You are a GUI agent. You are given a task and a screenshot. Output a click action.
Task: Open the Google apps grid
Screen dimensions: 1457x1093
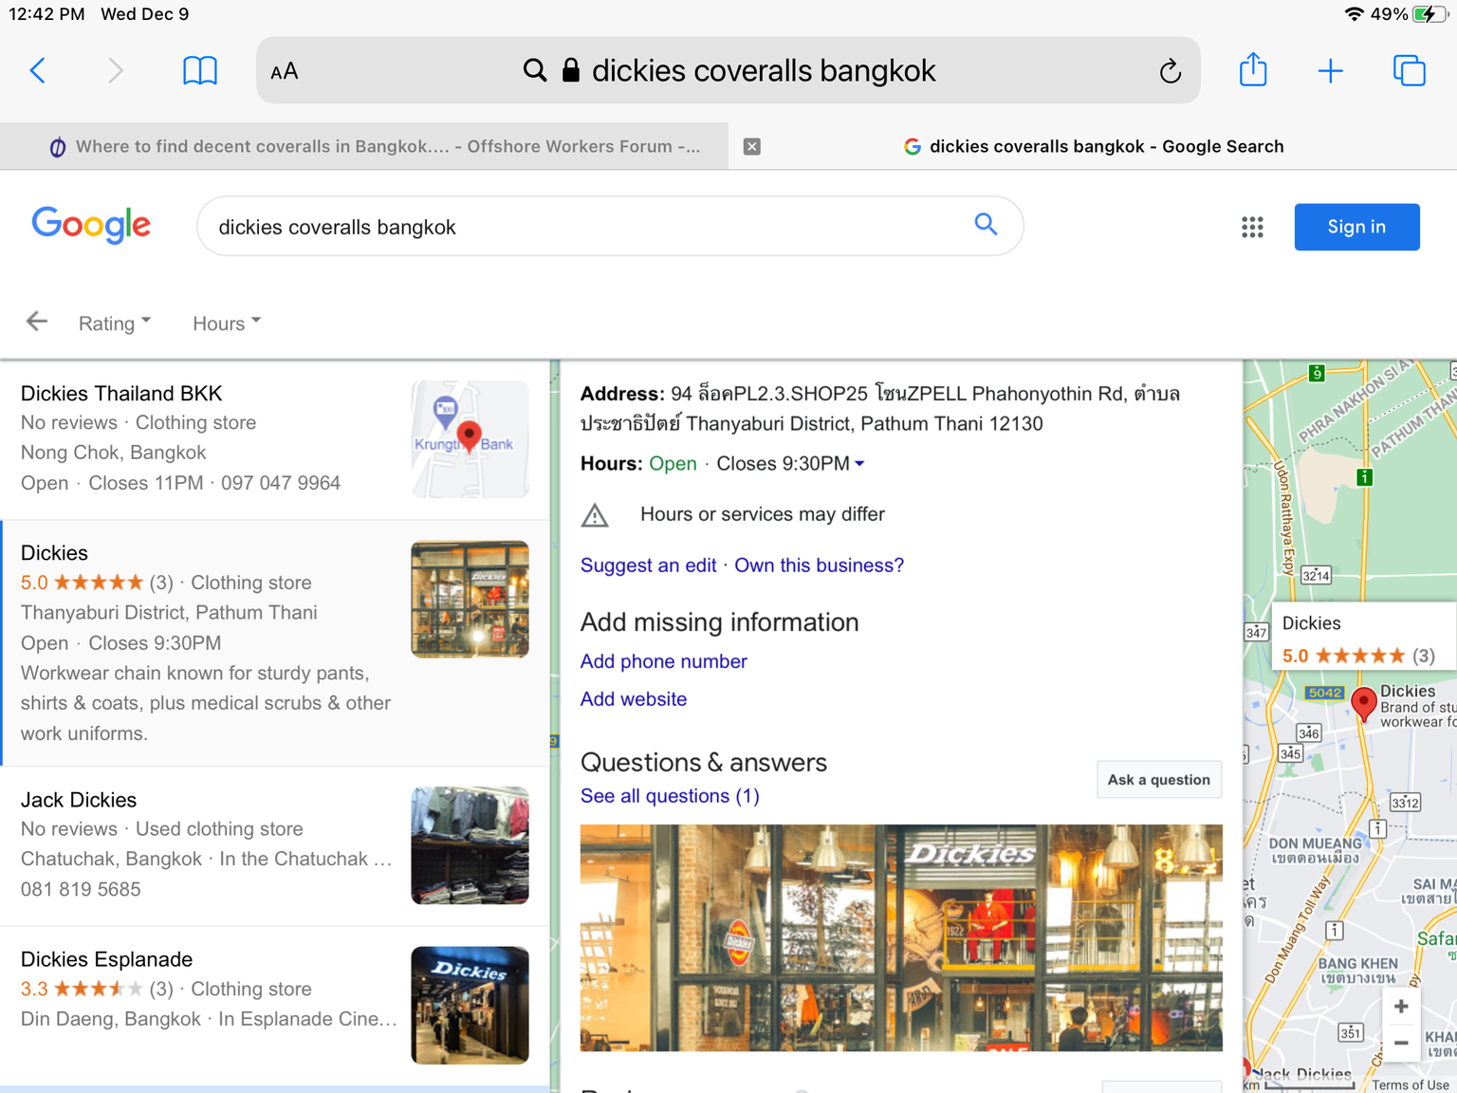[1252, 227]
